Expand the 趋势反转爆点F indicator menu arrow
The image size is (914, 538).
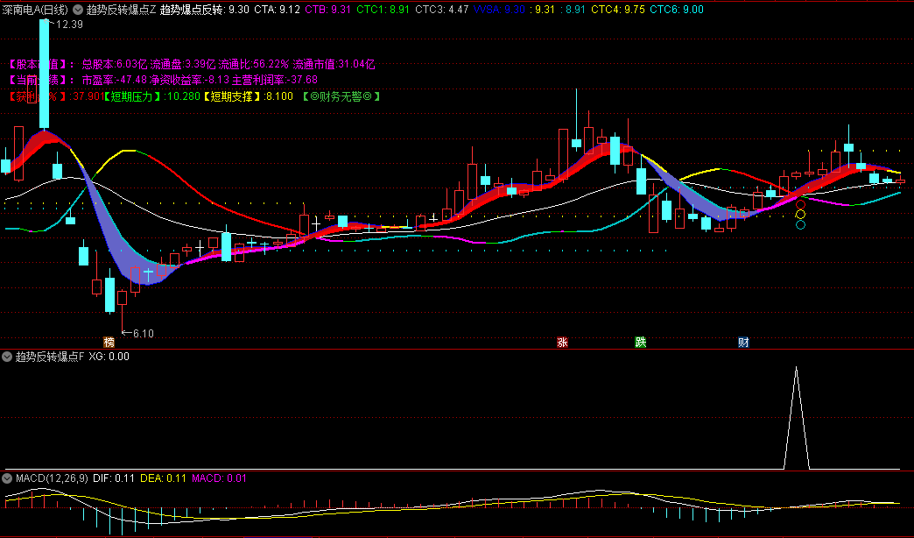point(7,357)
